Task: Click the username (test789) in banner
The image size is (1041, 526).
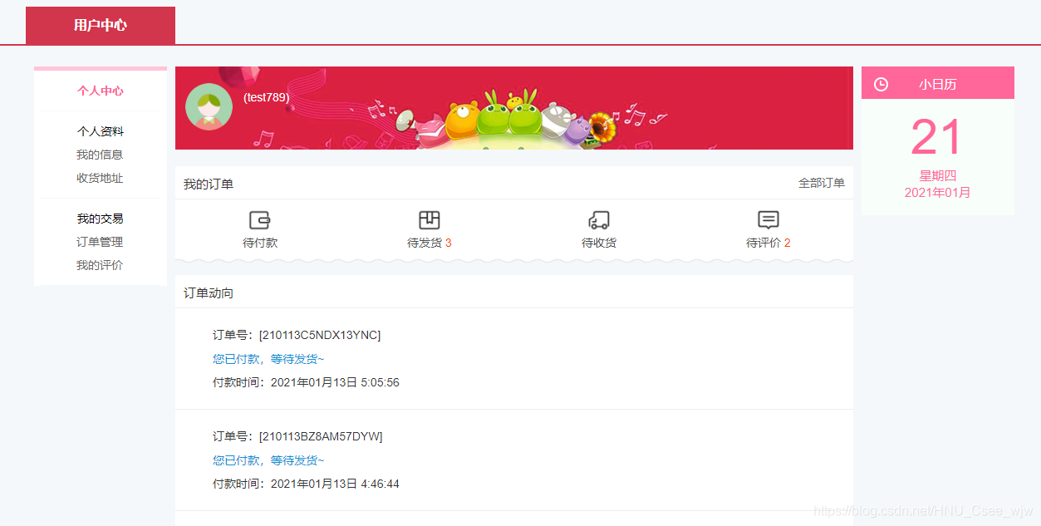Action: tap(266, 97)
